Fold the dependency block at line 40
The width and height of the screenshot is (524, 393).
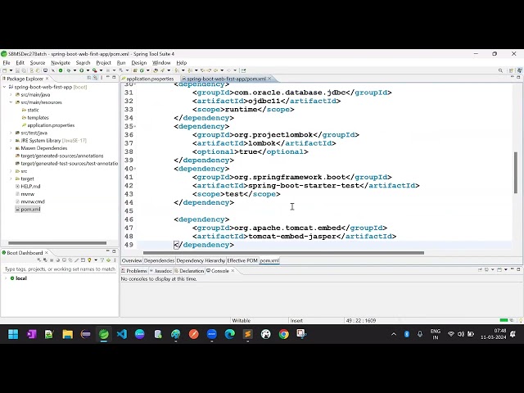135,169
